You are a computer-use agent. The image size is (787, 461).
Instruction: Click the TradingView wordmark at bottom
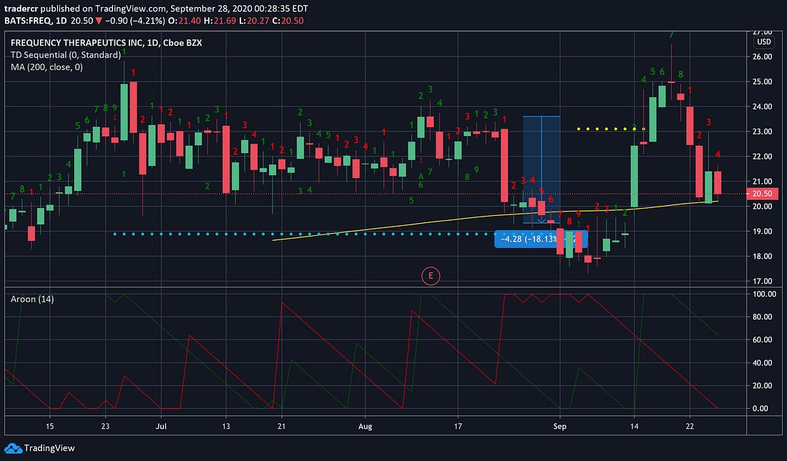[49, 448]
